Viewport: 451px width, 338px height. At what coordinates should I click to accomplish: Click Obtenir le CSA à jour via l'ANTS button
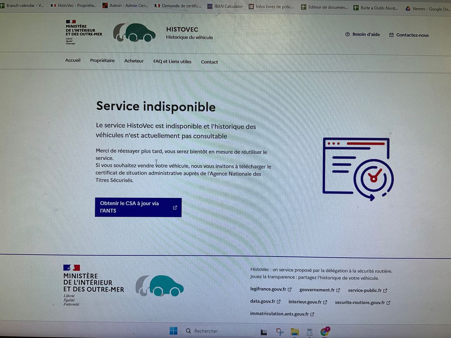pyautogui.click(x=138, y=207)
